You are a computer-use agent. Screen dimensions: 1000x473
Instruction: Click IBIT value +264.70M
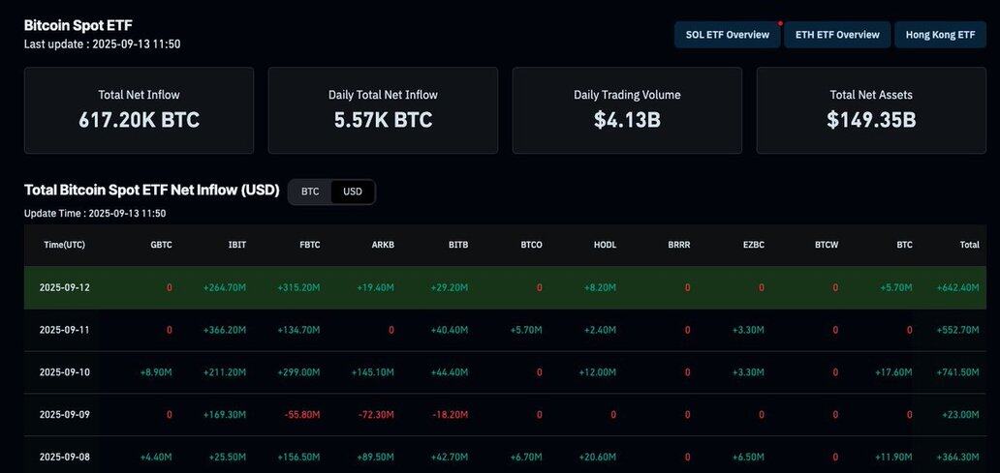(x=225, y=287)
